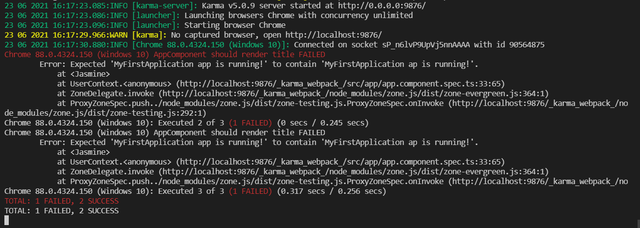Open zone-evergreen.js link in first stack trace
640x228 pixels.
coord(356,93)
